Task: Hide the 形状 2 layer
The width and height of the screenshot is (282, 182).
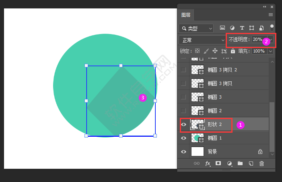Action: [183, 124]
